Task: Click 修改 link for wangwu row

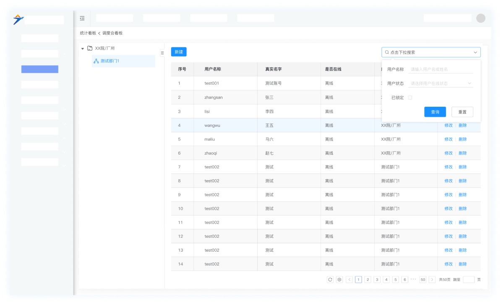Action: click(x=448, y=125)
